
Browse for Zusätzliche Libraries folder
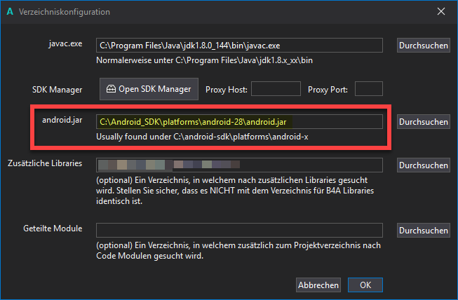(x=423, y=165)
